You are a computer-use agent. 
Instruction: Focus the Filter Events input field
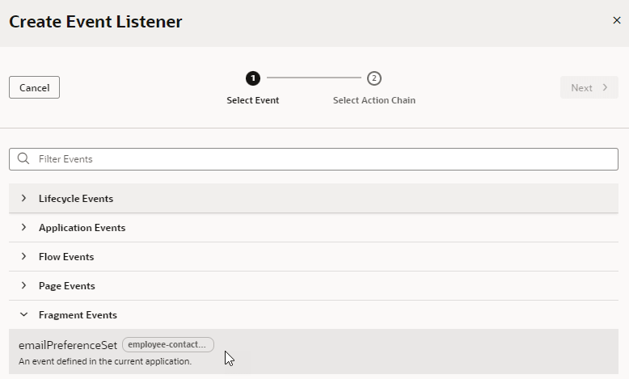point(323,158)
